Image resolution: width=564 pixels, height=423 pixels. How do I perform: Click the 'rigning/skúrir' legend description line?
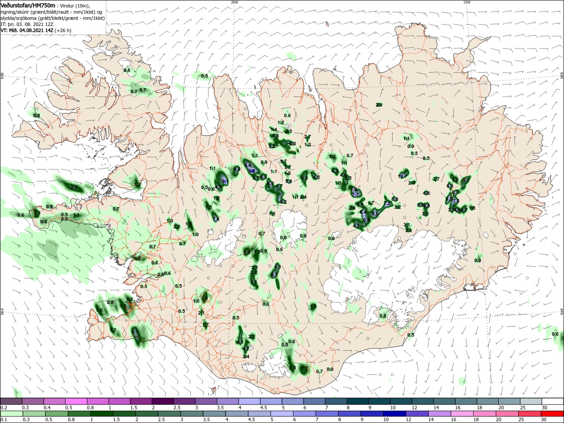click(51, 12)
